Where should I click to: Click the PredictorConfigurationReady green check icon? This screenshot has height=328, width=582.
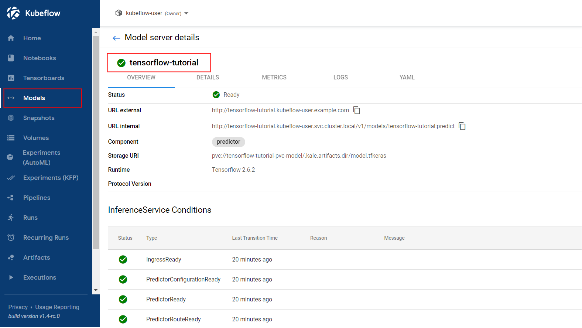(x=123, y=280)
